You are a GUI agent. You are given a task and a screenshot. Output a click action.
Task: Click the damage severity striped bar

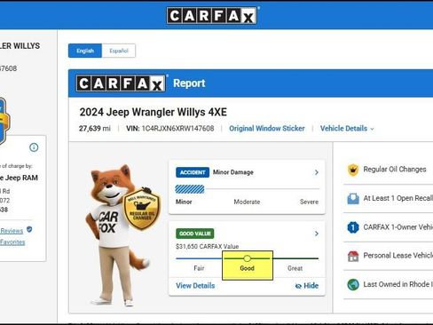(x=190, y=189)
